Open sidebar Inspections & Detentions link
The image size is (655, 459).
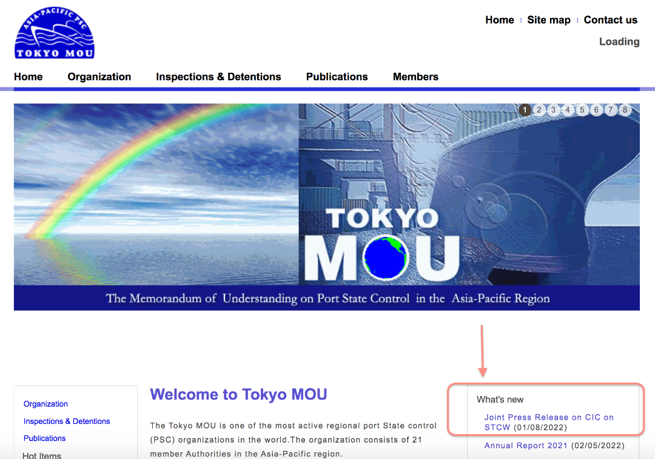click(x=67, y=421)
